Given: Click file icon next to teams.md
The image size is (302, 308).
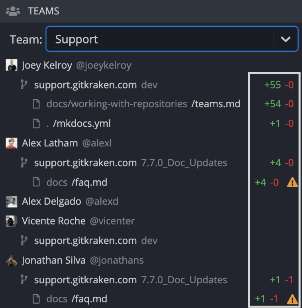Looking at the screenshot, I should (x=36, y=104).
